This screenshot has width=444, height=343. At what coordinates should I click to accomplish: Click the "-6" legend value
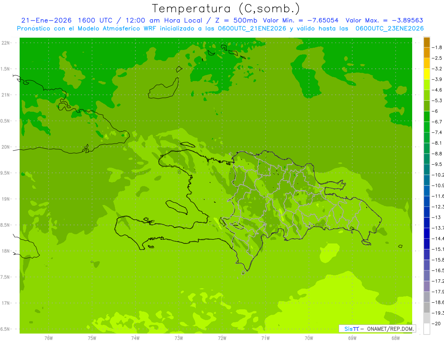click(x=435, y=111)
